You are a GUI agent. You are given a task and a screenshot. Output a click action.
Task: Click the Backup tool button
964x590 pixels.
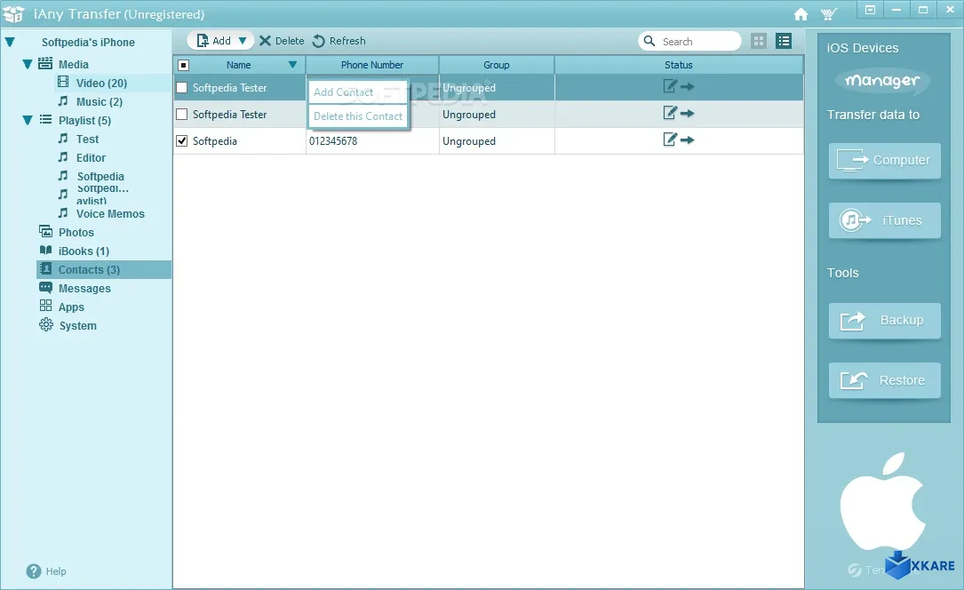coord(884,320)
